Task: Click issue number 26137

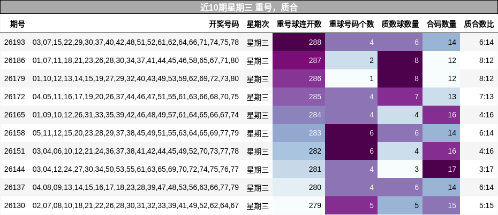Action: point(14,187)
